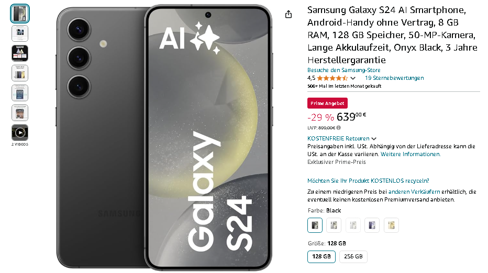The height and width of the screenshot is (273, 488).
Task: View the sixth product thumbnail
Action: click(20, 113)
